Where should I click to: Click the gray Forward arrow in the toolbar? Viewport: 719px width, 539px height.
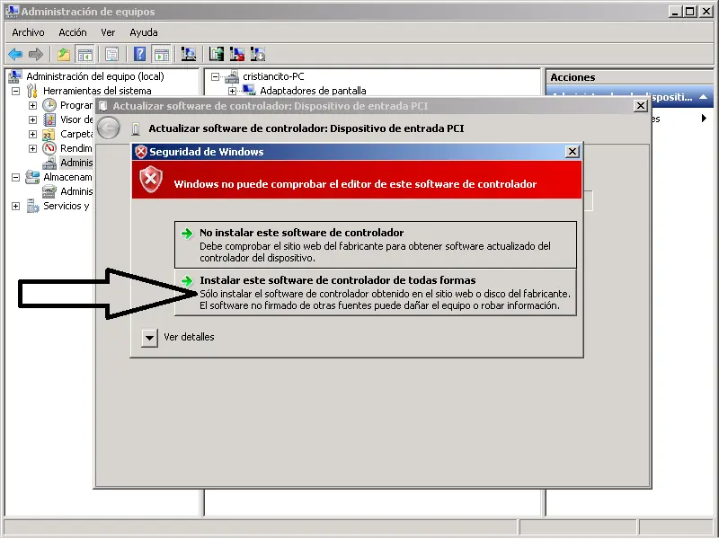36,55
